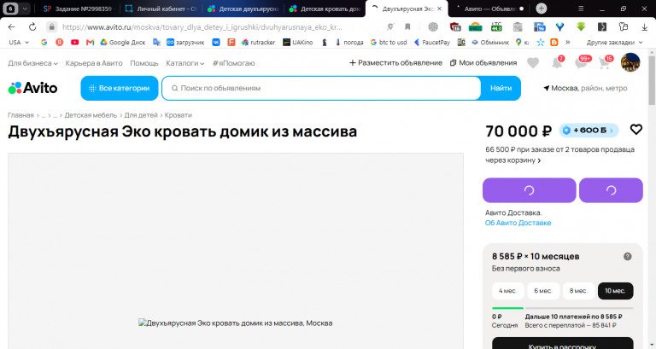Click the main listing photo area

[x=236, y=251]
